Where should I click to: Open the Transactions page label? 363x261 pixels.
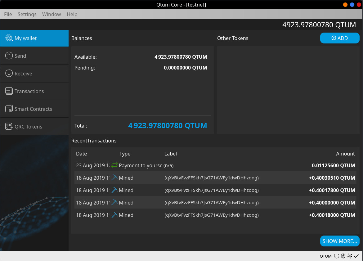pyautogui.click(x=29, y=91)
